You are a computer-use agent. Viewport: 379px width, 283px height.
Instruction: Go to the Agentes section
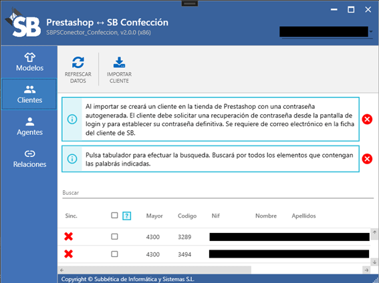coord(29,126)
